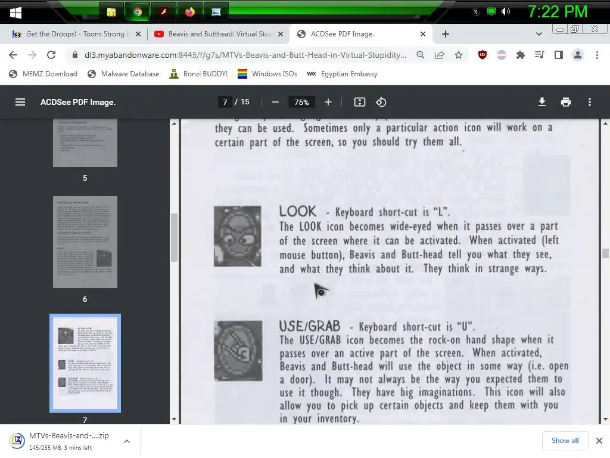Open the screen capture app on the taskbar
This screenshot has width=610, height=458.
coord(216,12)
